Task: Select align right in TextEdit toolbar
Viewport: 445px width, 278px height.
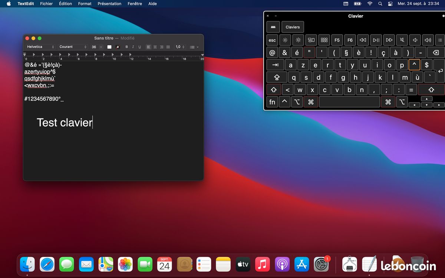Action: coord(161,47)
